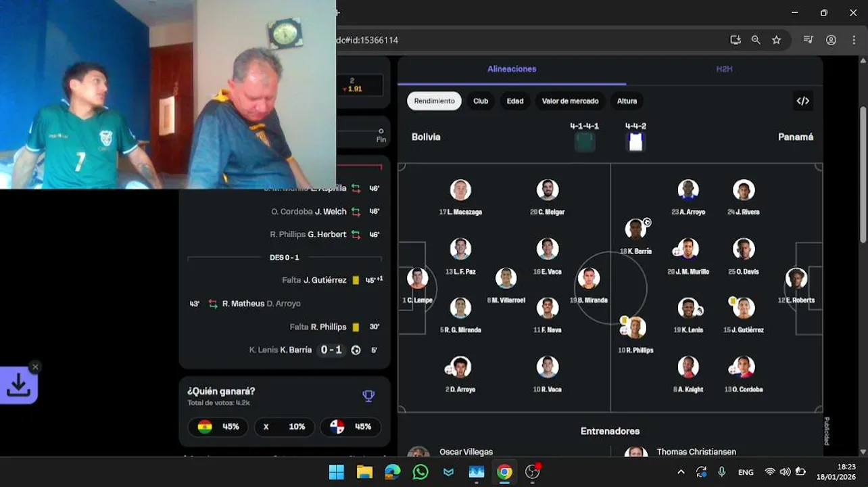Open WhatsApp from the taskbar

(x=420, y=472)
